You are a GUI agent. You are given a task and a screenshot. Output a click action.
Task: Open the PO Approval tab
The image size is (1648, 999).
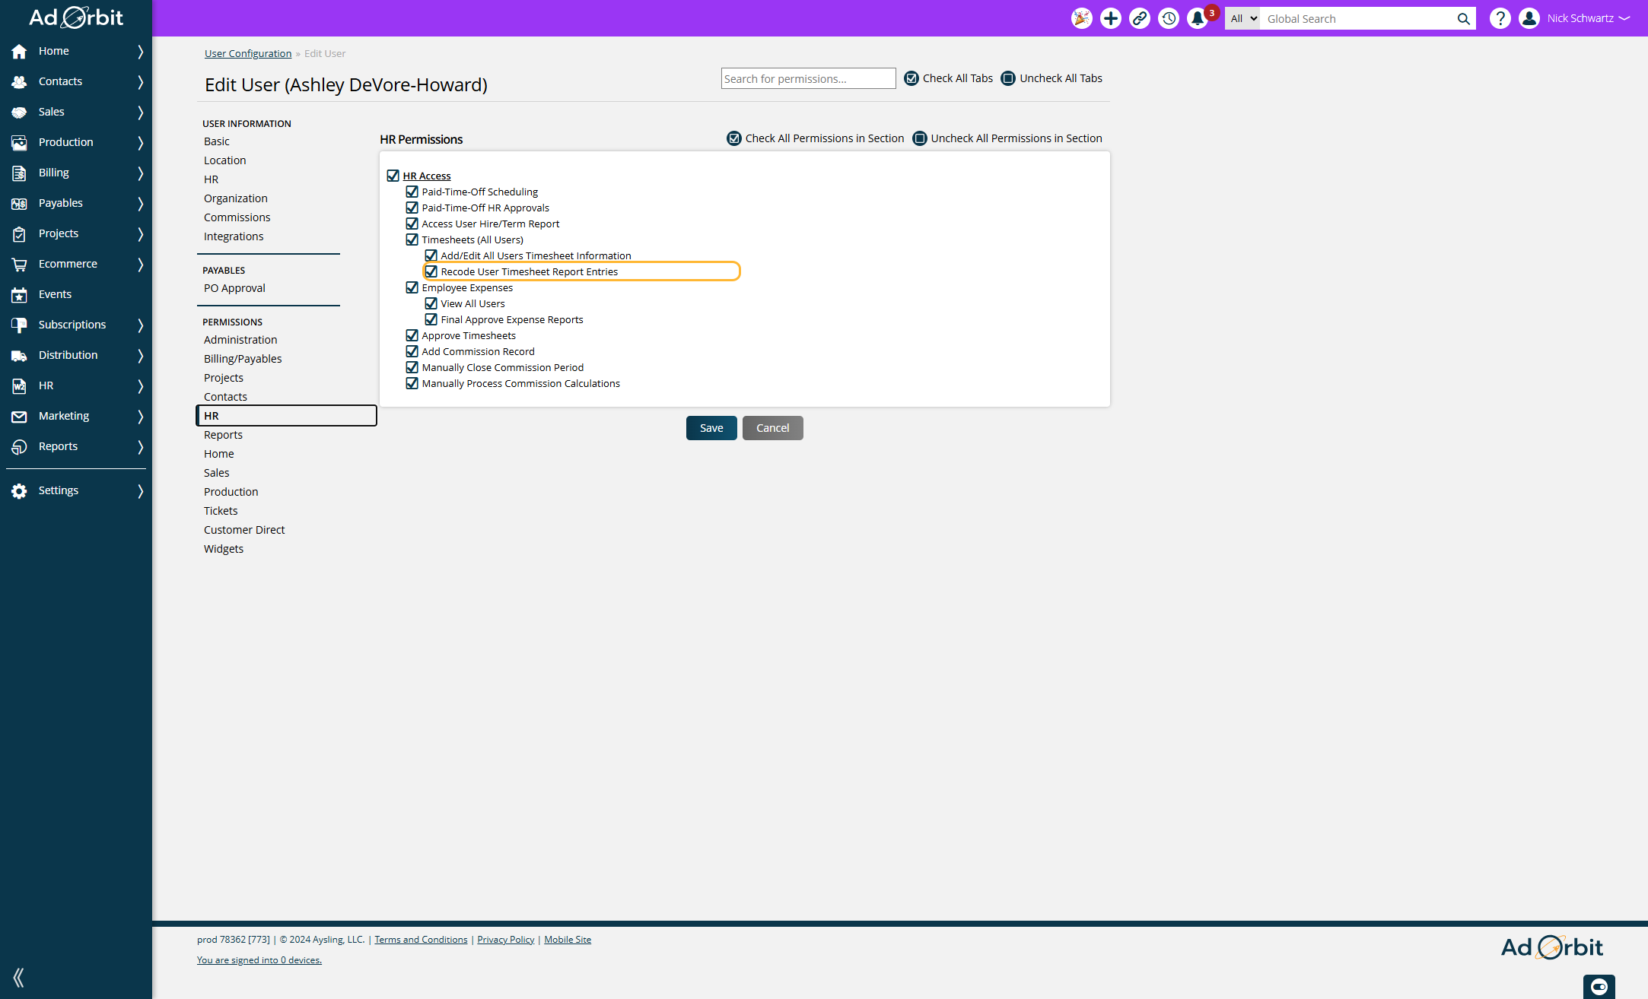(234, 288)
